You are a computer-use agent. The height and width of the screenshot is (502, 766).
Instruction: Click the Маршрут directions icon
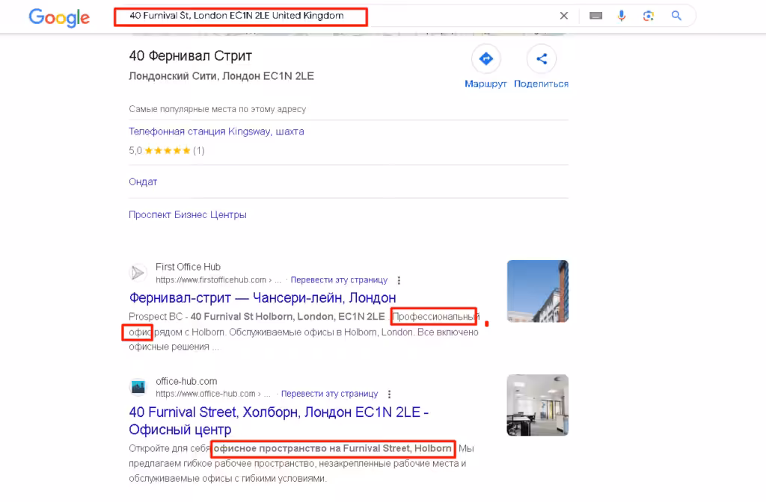485,59
